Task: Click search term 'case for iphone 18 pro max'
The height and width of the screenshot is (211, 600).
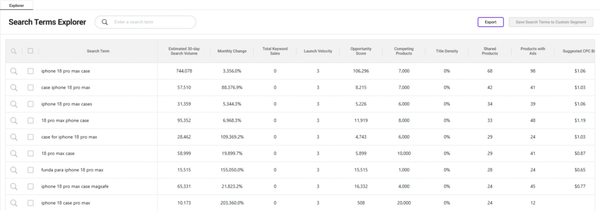Action: coord(69,137)
